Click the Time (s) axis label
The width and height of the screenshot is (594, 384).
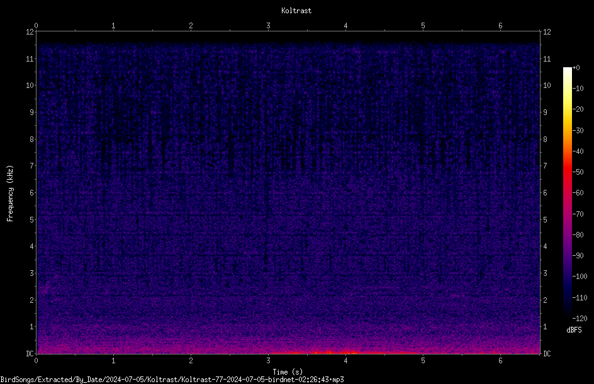288,372
